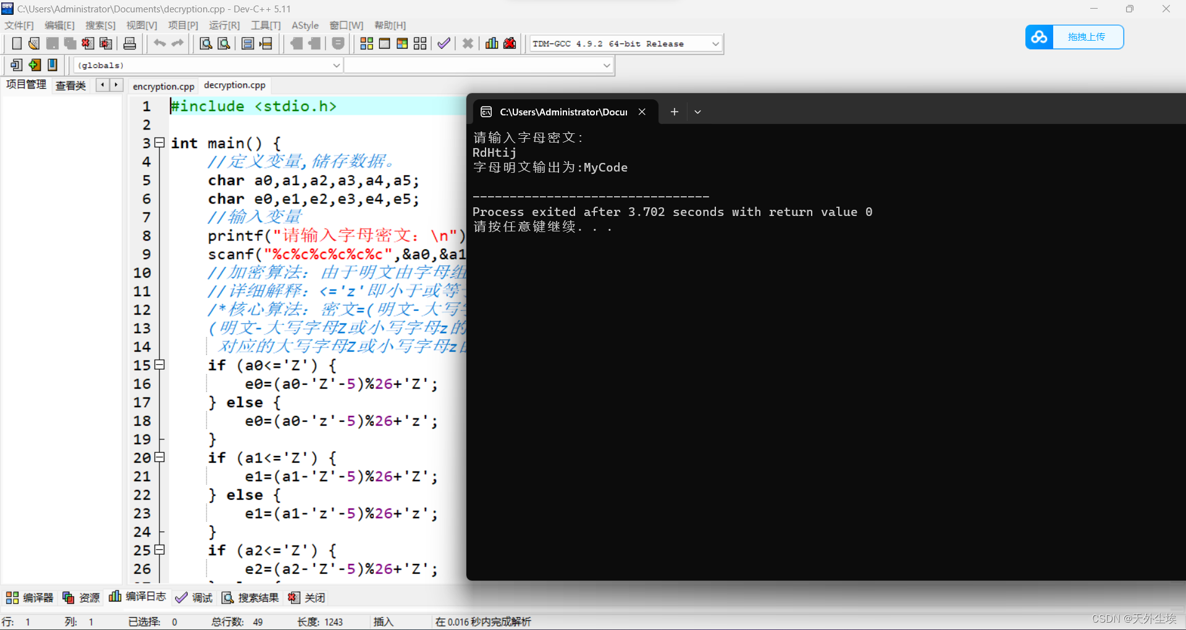The height and width of the screenshot is (630, 1186).
Task: Click the Compile colored-squares icon
Action: [366, 43]
